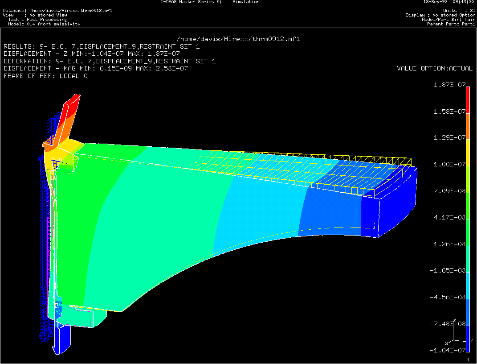Image resolution: width=477 pixels, height=364 pixels.
Task: Click the Display: No stored Option field
Action: [x=440, y=15]
